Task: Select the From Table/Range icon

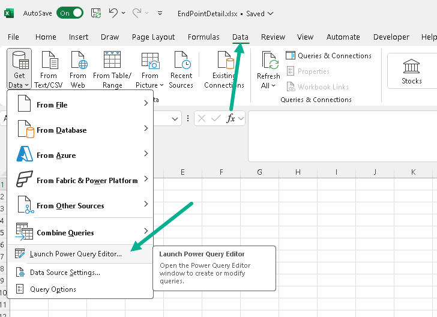Action: tap(112, 61)
